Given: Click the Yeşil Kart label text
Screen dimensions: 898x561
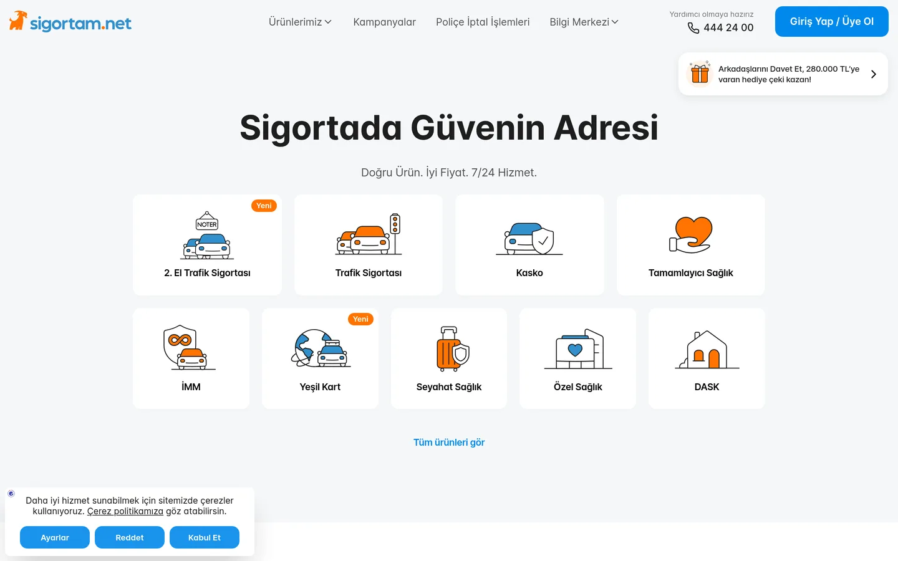Looking at the screenshot, I should (320, 386).
